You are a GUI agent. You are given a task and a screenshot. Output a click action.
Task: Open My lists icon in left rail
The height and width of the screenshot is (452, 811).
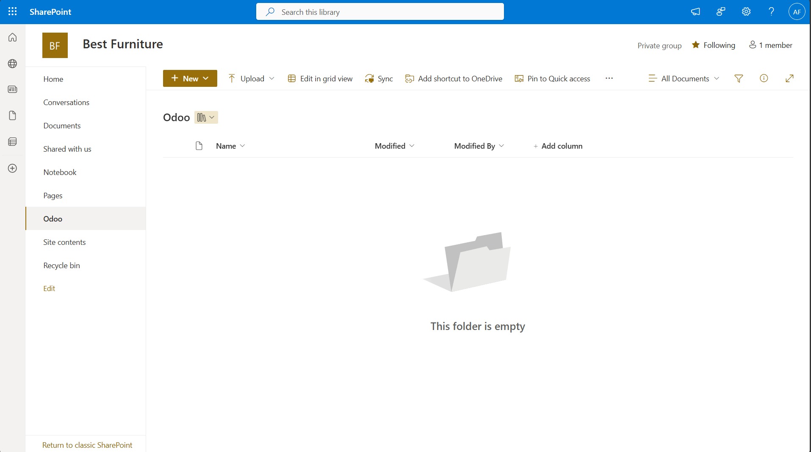(x=13, y=141)
